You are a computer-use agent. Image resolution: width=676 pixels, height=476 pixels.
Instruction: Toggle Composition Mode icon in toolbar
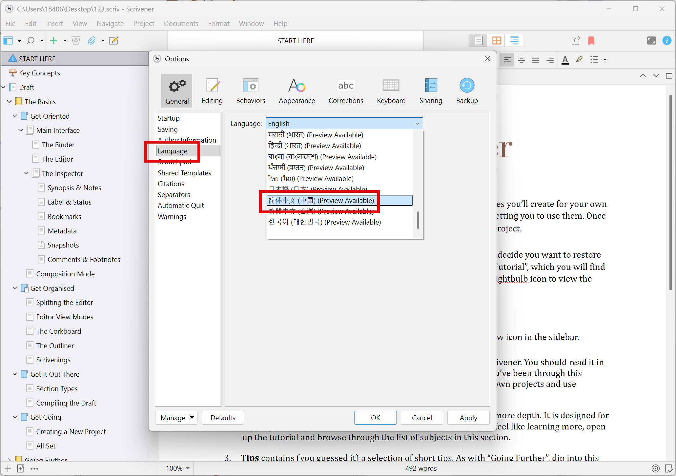pyautogui.click(x=651, y=41)
